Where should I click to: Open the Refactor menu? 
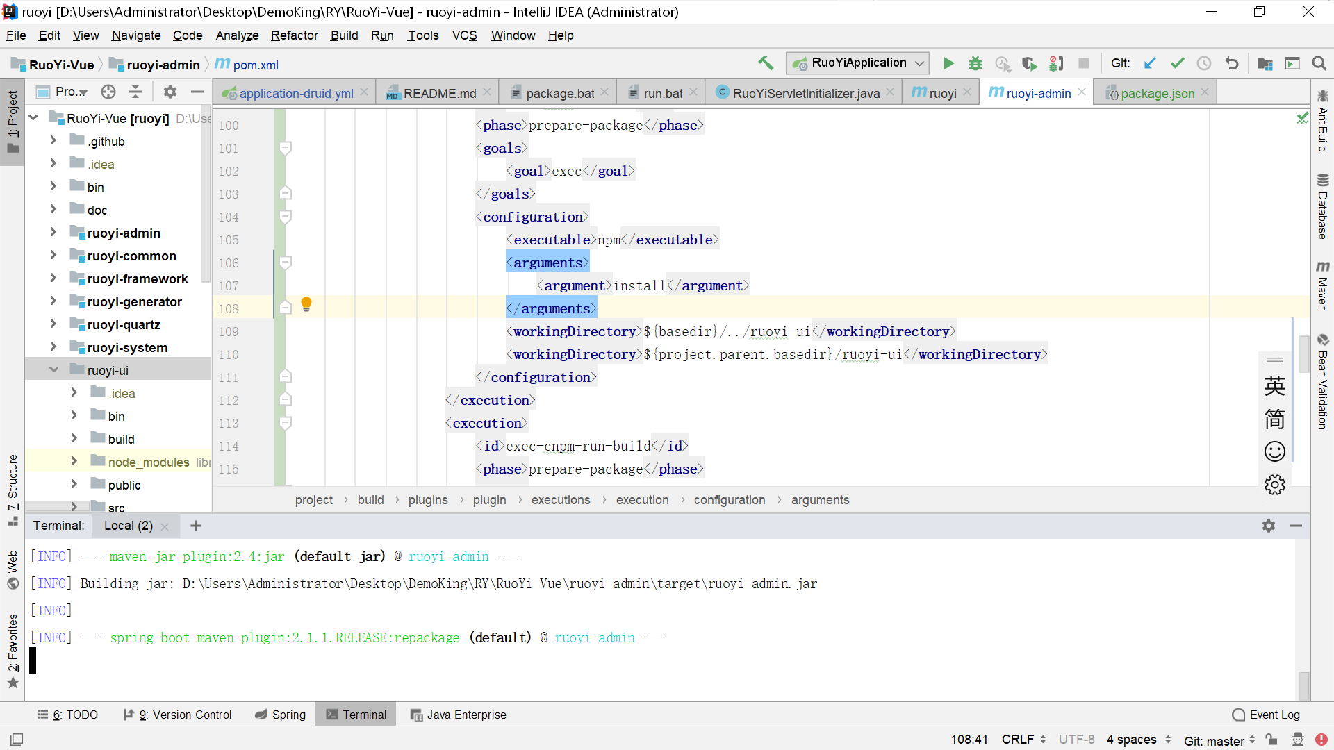pos(294,35)
